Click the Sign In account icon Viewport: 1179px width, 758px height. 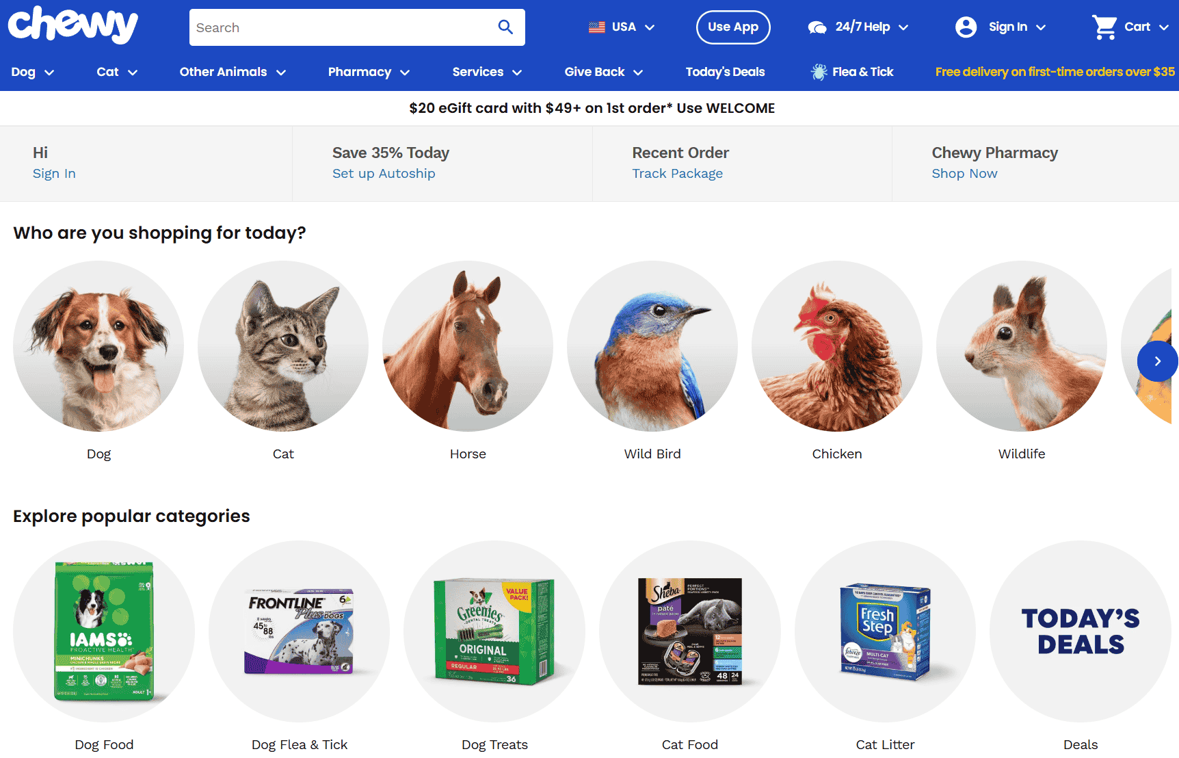coord(966,27)
